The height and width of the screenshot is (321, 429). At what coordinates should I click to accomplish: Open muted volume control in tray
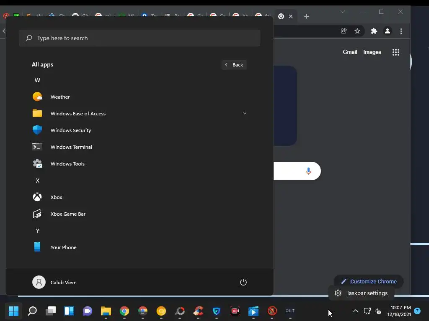(378, 311)
